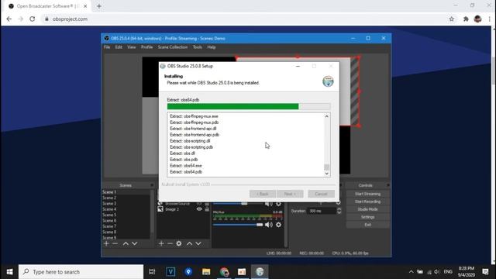The width and height of the screenshot is (496, 279).
Task: Open Task View on the taskbar
Action: (152, 272)
